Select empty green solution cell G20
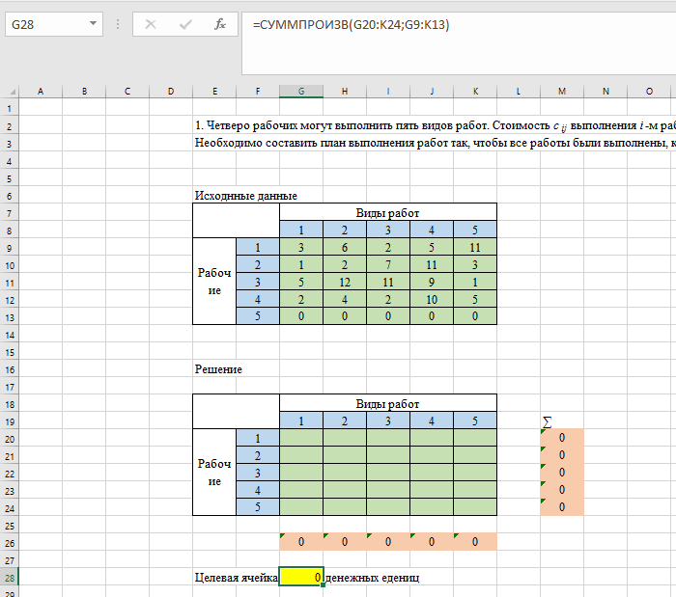676x597 pixels. tap(300, 438)
